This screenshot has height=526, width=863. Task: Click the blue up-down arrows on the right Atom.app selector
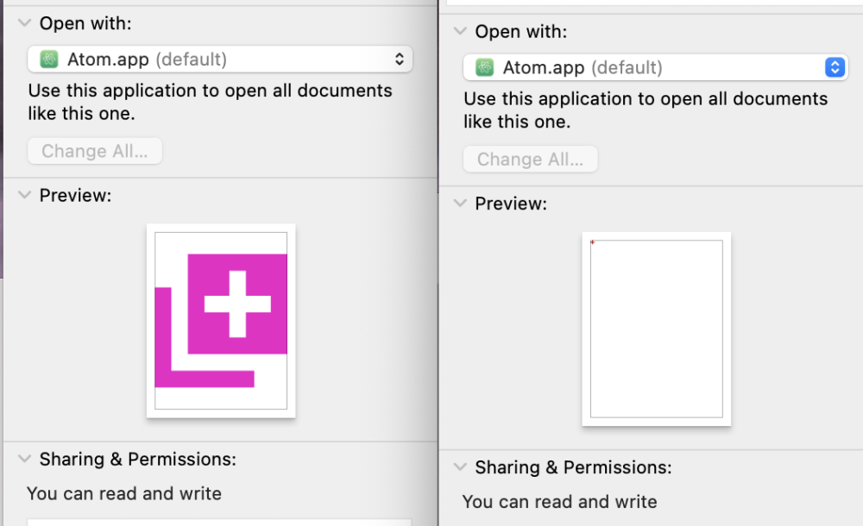834,67
